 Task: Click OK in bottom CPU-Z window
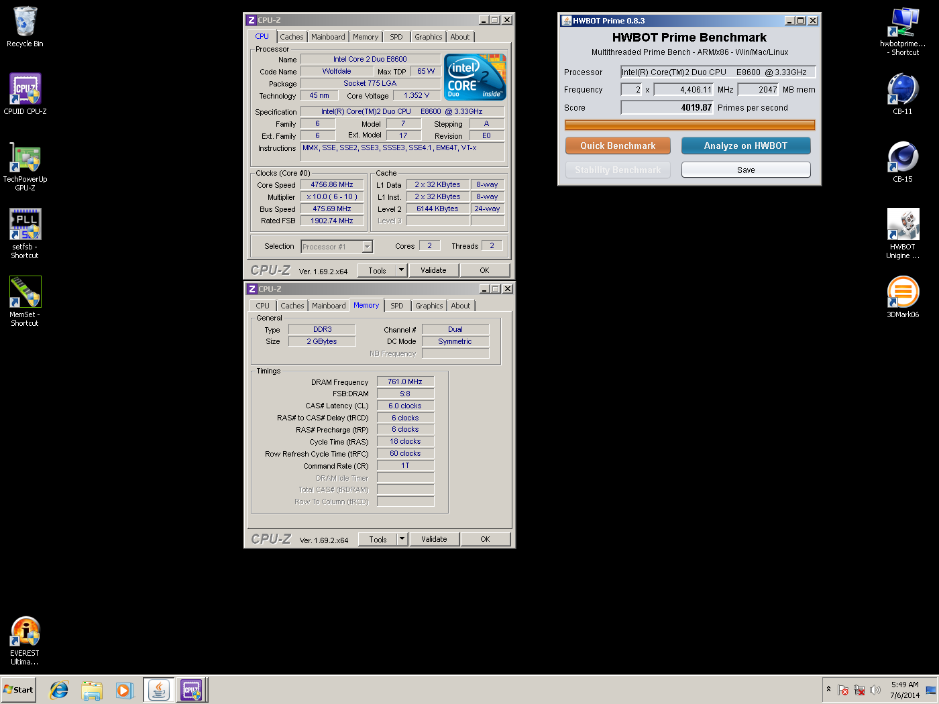pos(485,539)
